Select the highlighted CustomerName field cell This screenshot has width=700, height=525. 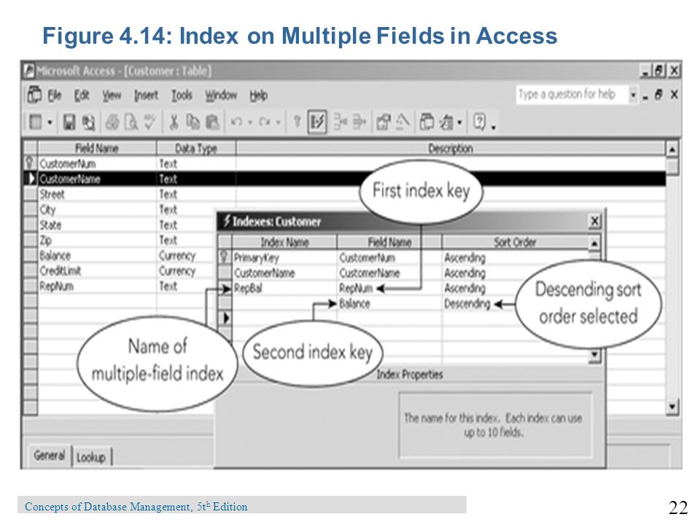(97, 179)
